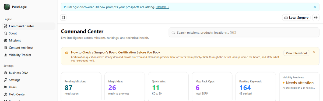Open Content Architect page icon
This screenshot has height=101, width=323.
click(5, 48)
